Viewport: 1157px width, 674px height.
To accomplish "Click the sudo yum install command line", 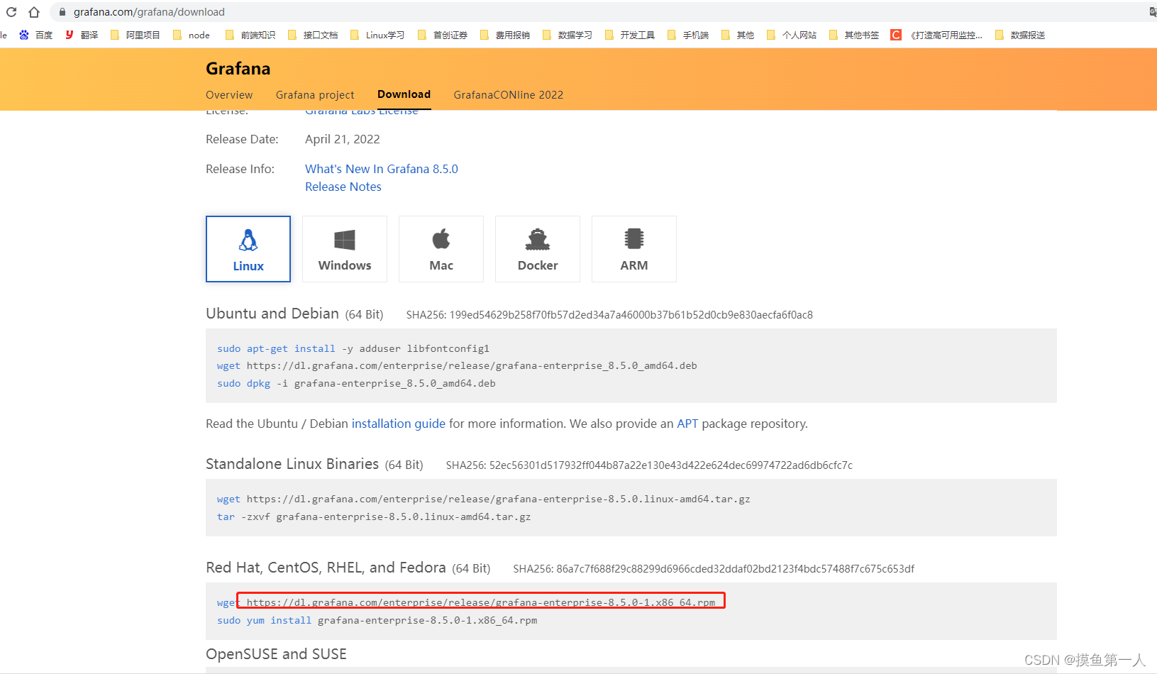I will pos(377,620).
